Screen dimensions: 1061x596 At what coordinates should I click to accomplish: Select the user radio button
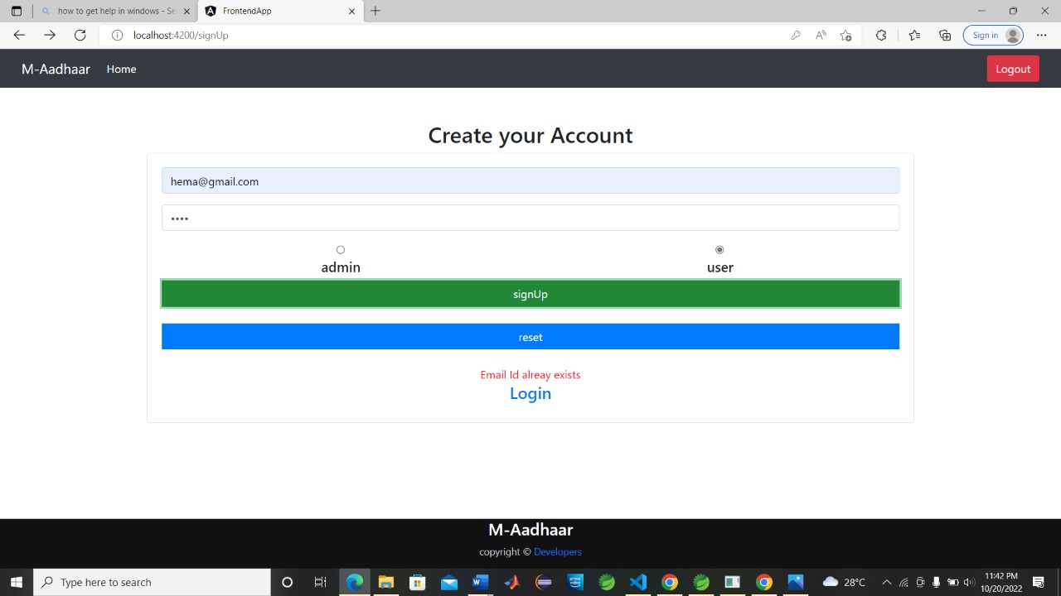[719, 250]
